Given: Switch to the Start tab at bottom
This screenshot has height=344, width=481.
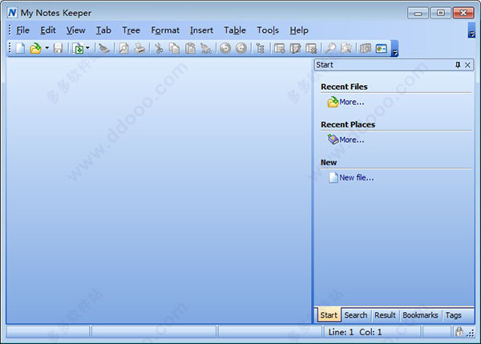Looking at the screenshot, I should pyautogui.click(x=329, y=315).
